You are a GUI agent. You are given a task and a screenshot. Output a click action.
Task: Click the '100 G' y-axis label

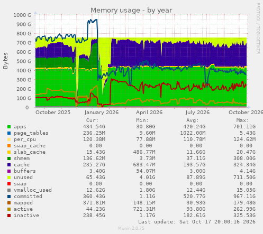(x=24, y=98)
